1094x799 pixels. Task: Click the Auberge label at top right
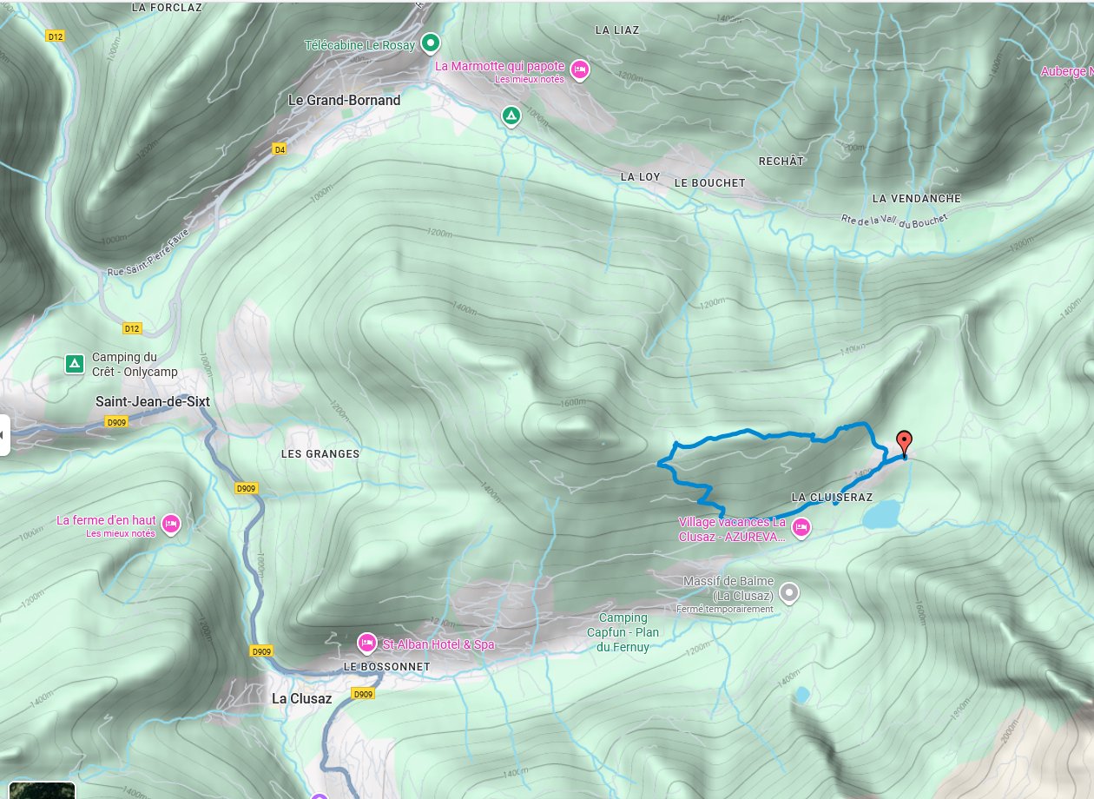coord(1067,72)
